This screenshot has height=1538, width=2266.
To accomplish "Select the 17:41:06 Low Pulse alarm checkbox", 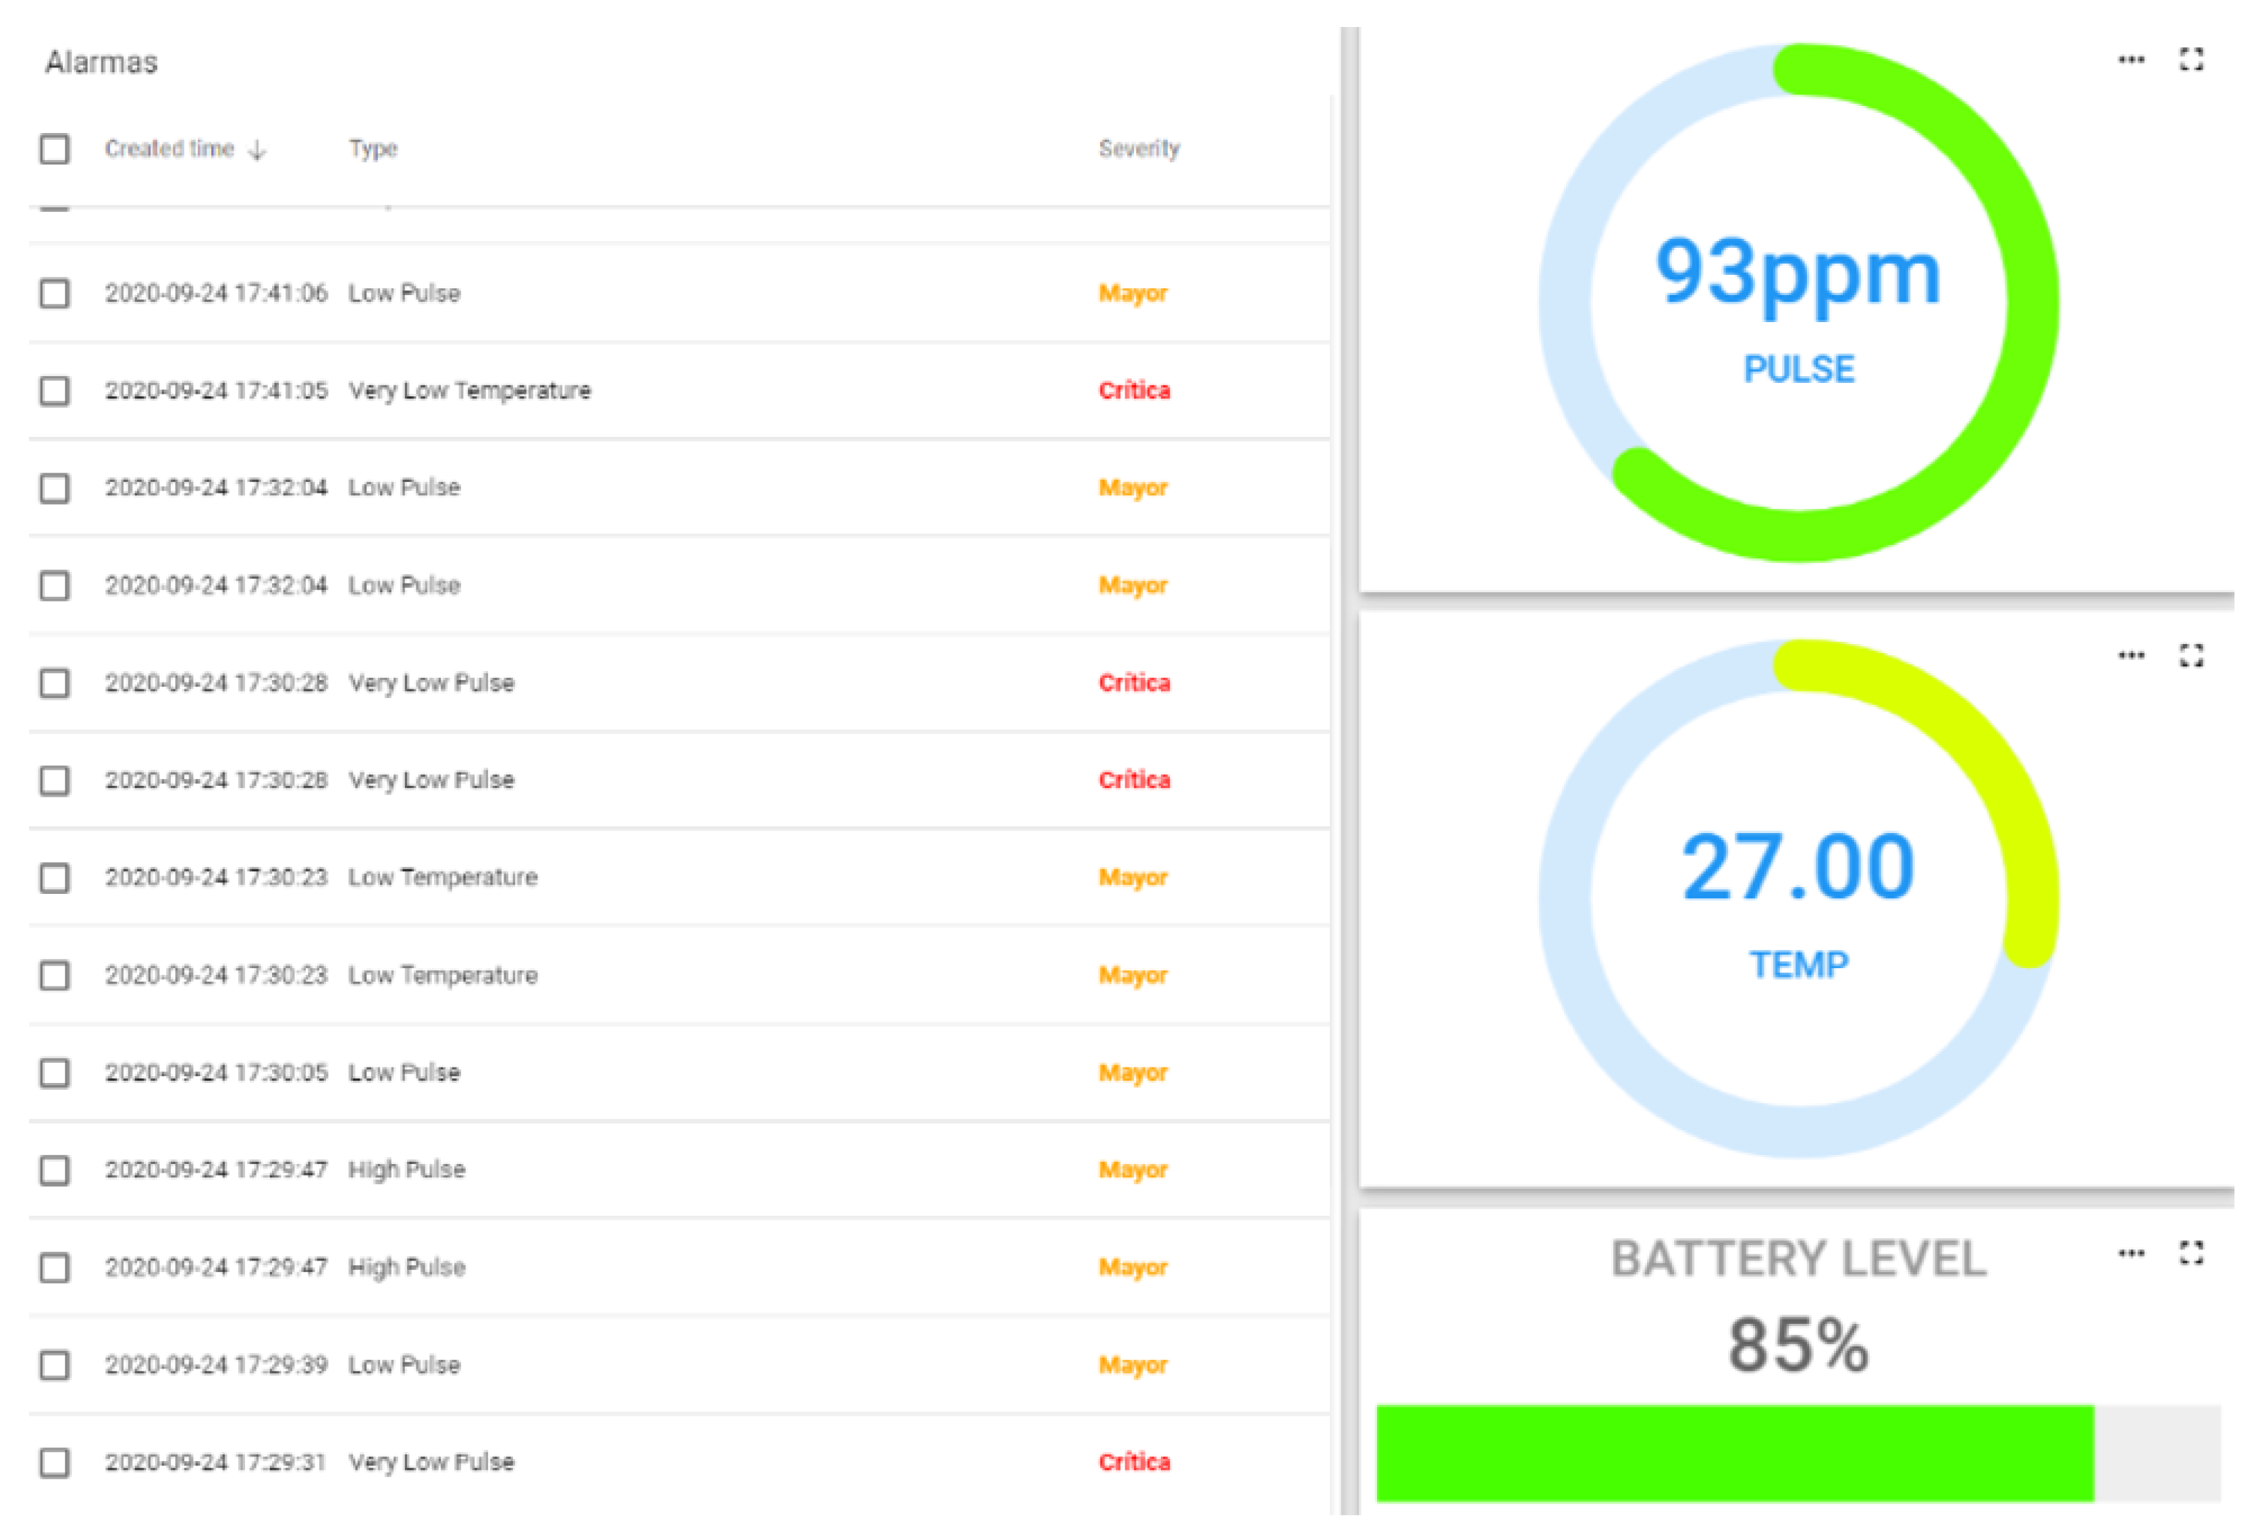I will (x=55, y=292).
